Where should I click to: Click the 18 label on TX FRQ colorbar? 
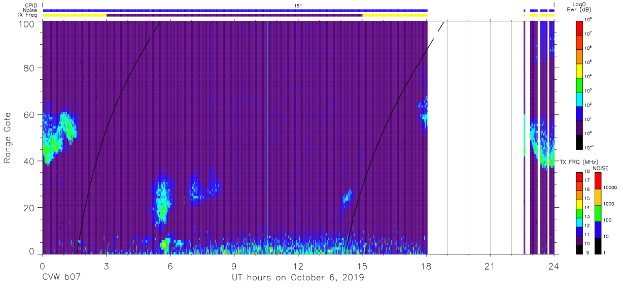tap(588, 172)
